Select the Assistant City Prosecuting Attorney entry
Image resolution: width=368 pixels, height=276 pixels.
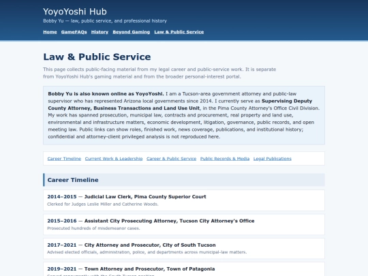click(184, 225)
